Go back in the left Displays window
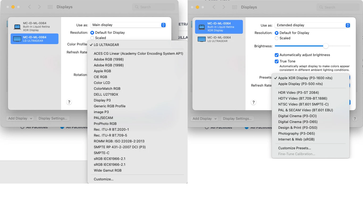Image resolution: width=363 pixels, height=204 pixels. [x=29, y=7]
